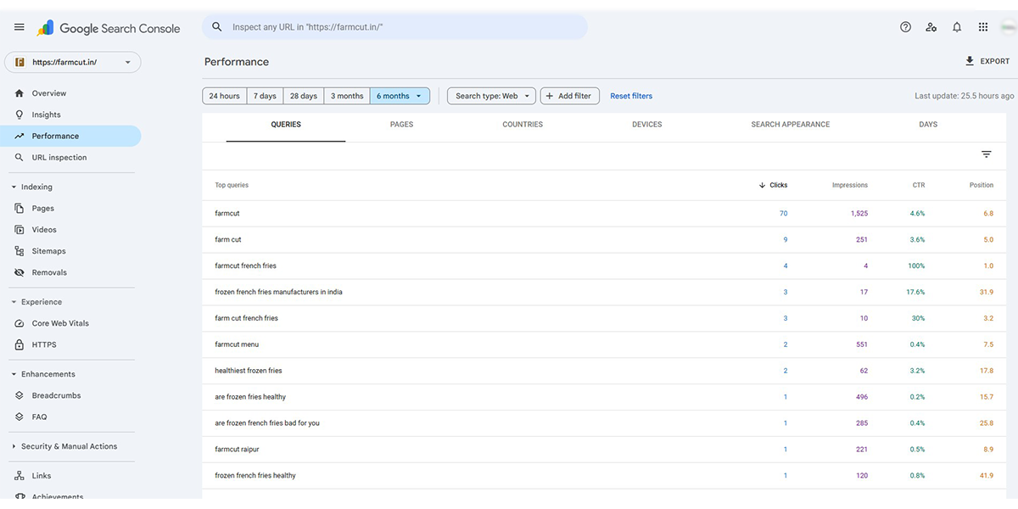Open the Search type: Web dropdown
This screenshot has width=1018, height=509.
(x=491, y=96)
